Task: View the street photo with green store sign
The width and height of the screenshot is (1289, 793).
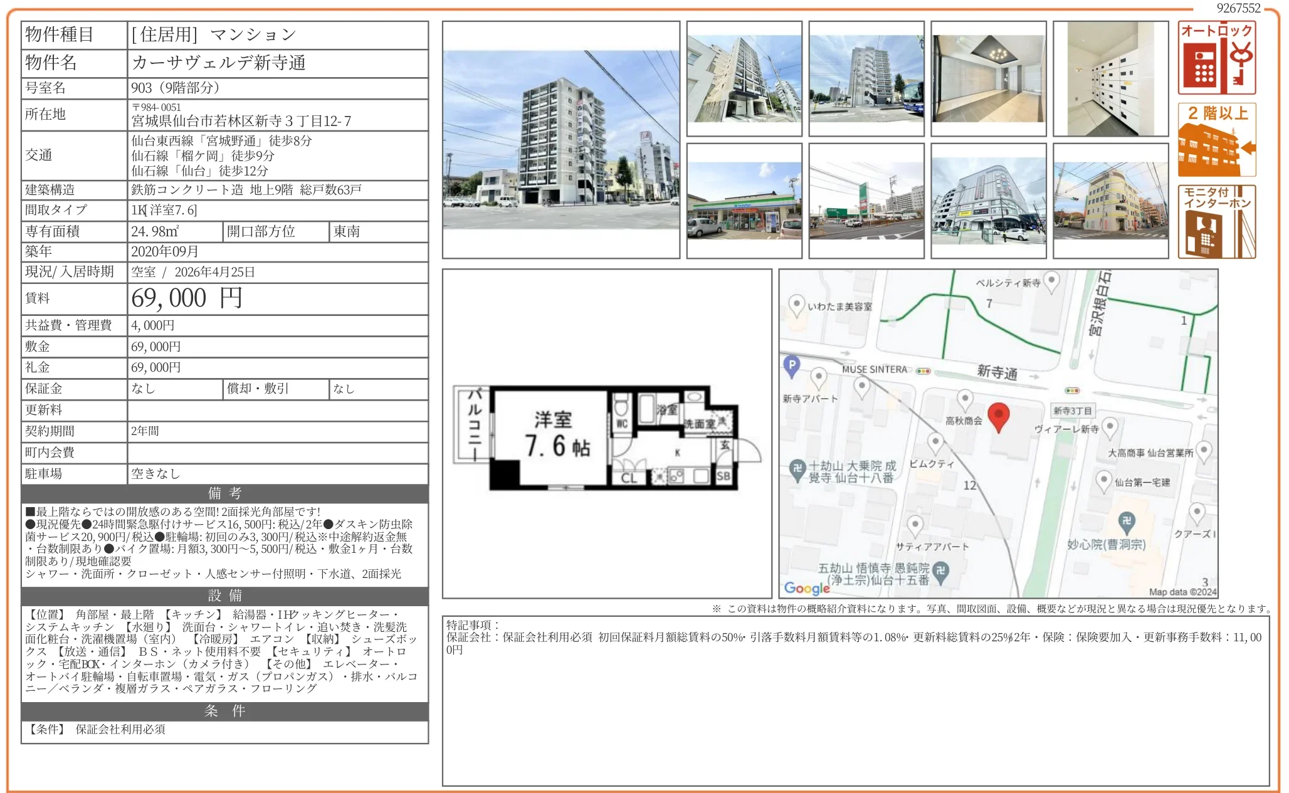Action: tap(866, 201)
